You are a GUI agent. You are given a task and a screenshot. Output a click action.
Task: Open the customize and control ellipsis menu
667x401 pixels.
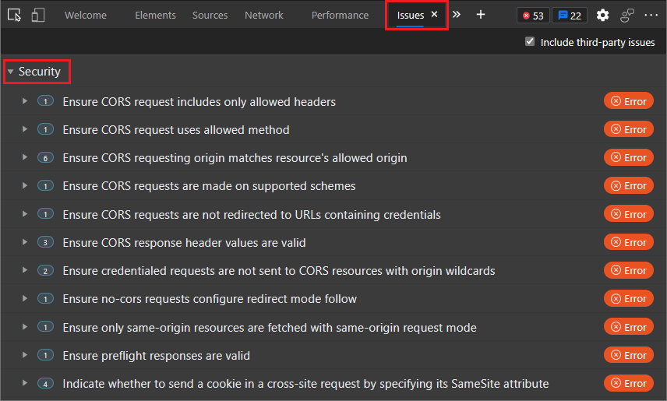pos(651,15)
